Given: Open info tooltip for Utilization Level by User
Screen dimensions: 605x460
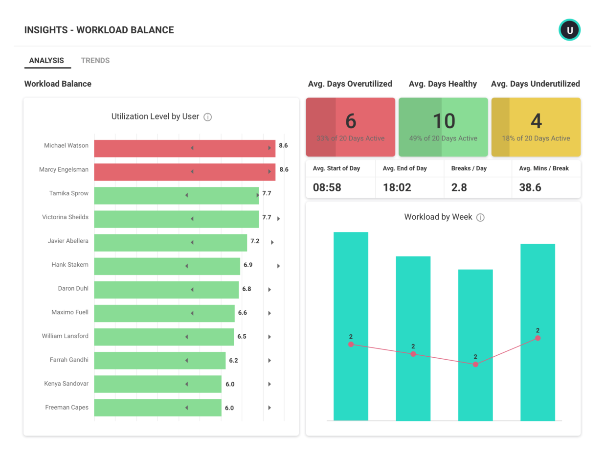Looking at the screenshot, I should 208,117.
